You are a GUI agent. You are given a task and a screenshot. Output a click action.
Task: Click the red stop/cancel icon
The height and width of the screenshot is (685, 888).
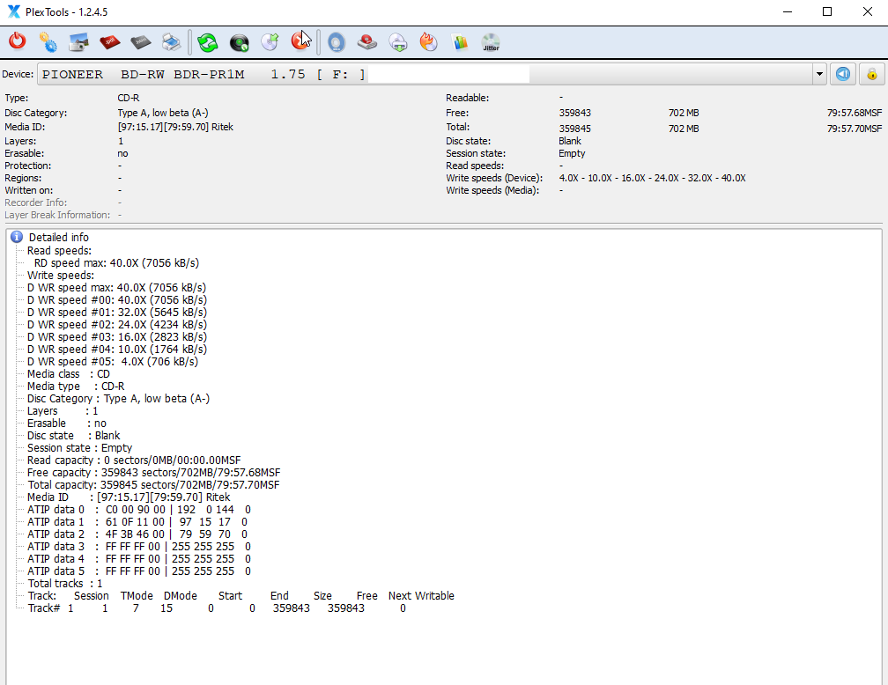[300, 41]
